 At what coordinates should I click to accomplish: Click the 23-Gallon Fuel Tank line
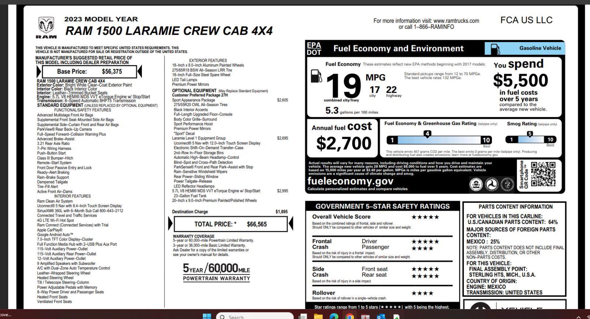pyautogui.click(x=190, y=196)
